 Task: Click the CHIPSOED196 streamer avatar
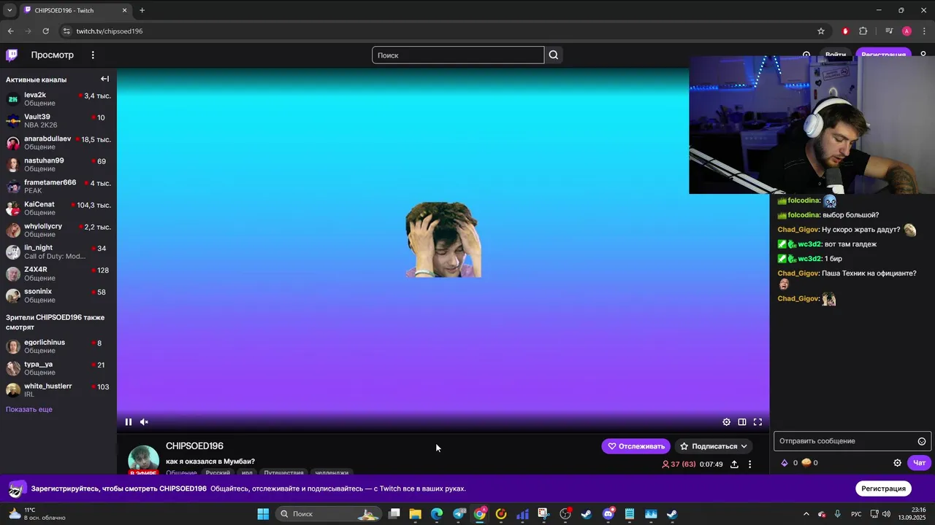point(143,460)
